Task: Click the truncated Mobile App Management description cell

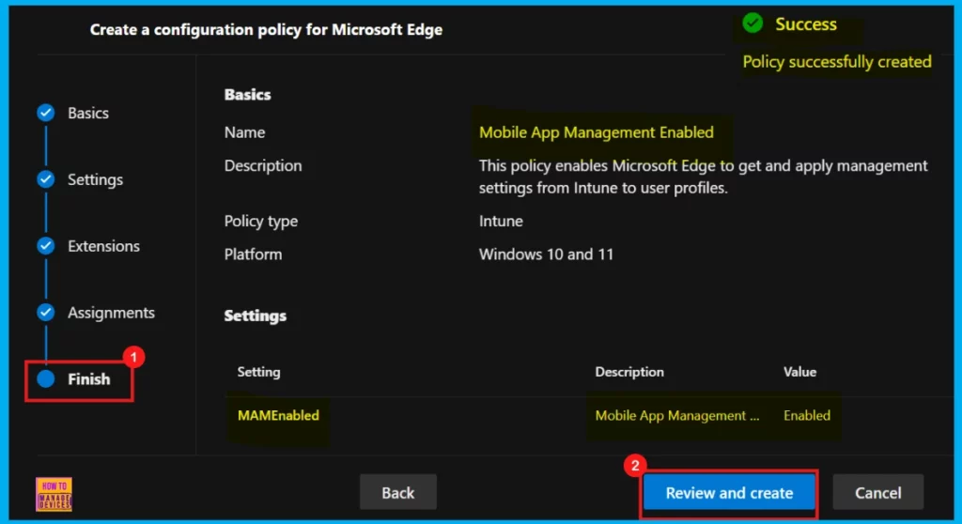Action: (677, 415)
